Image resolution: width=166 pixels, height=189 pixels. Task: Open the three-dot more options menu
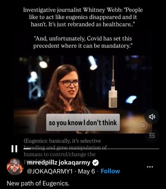click(150, 167)
